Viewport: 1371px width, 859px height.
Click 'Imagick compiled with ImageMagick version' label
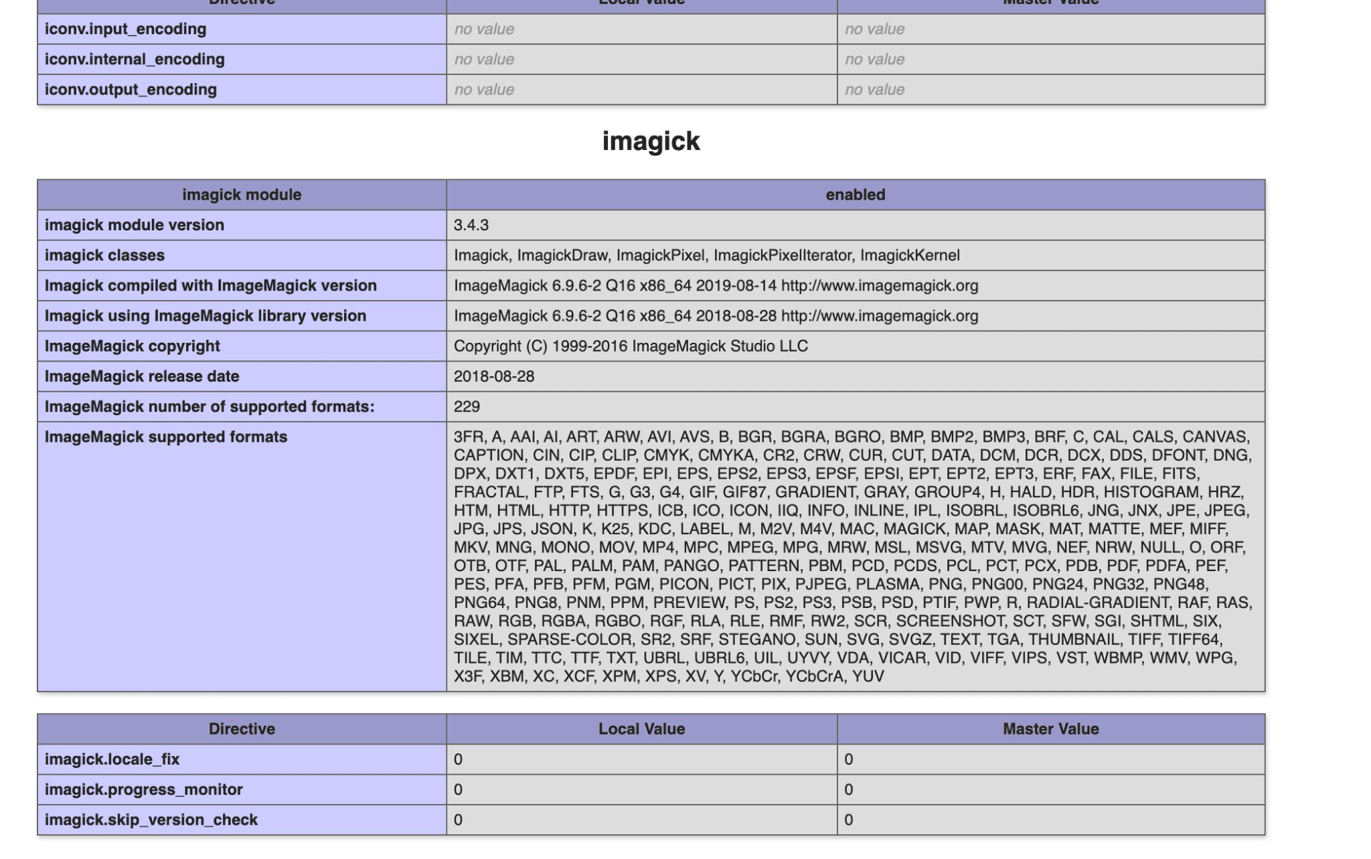pyautogui.click(x=210, y=285)
